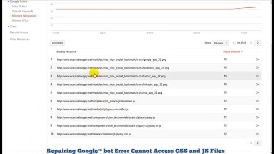Click the Blocked resource column header

coord(66,52)
